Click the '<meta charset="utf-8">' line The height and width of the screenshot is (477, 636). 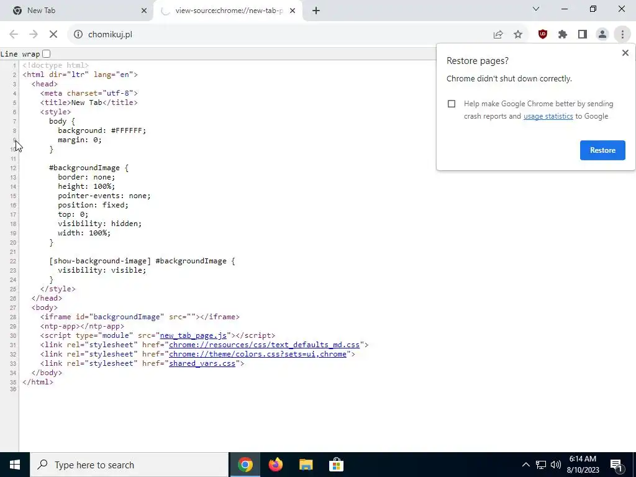pyautogui.click(x=89, y=93)
